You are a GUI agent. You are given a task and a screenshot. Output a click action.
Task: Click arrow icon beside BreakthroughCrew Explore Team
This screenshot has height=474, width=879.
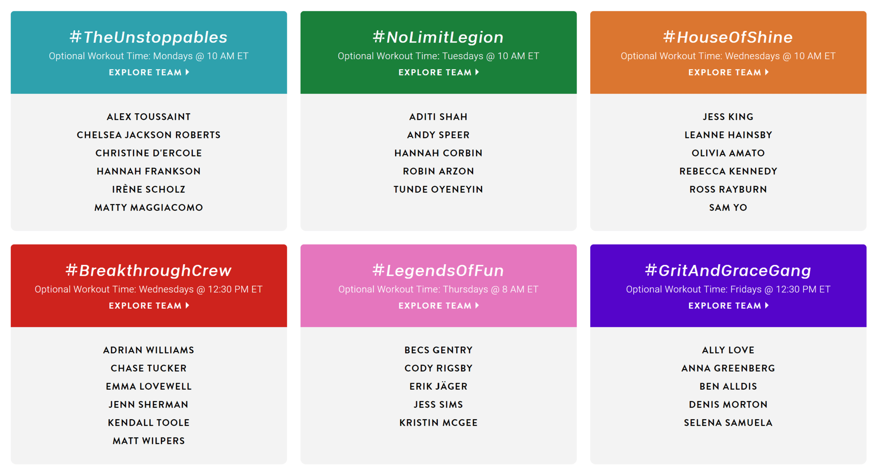188,306
